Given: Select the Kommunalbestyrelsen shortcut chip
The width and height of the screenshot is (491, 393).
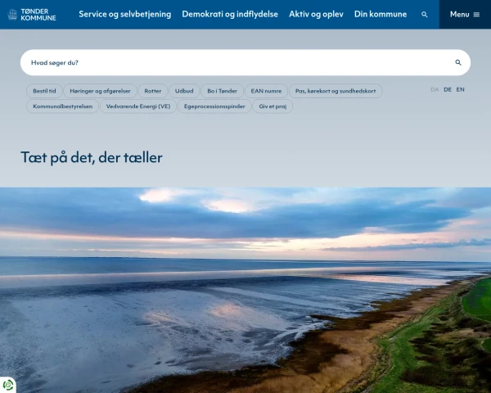Looking at the screenshot, I should 63,106.
